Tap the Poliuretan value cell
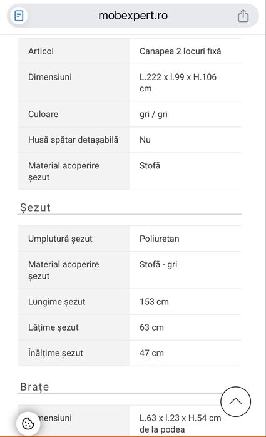The height and width of the screenshot is (437, 266). coord(185,239)
